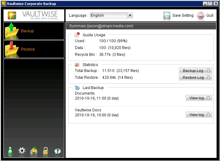Click the Statistics chart icon
220x161 pixels.
tap(77, 65)
